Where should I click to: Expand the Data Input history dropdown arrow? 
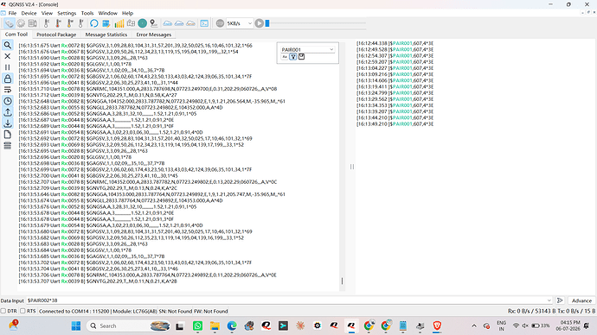(x=549, y=300)
